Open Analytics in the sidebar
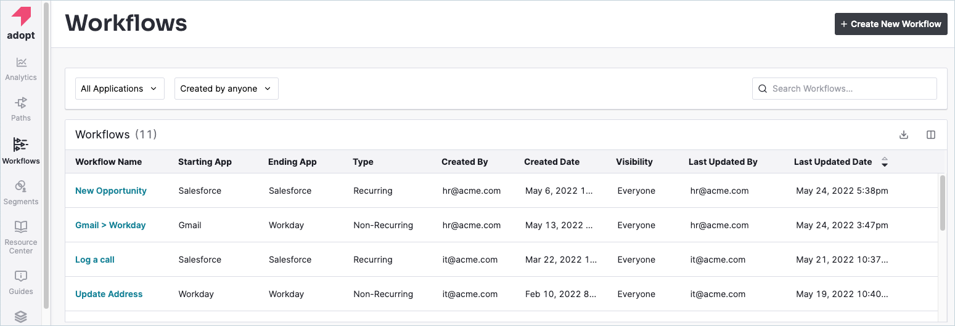The image size is (955, 326). [x=21, y=69]
